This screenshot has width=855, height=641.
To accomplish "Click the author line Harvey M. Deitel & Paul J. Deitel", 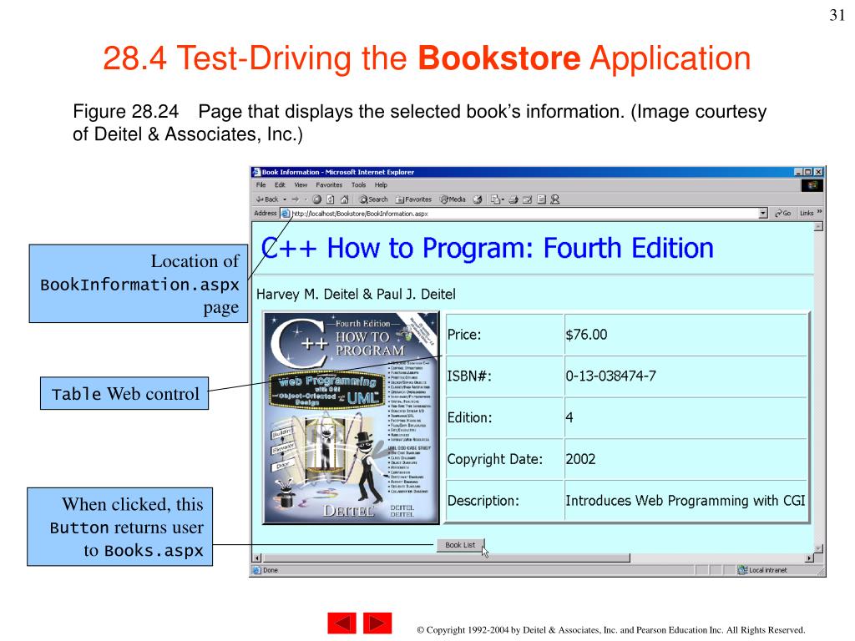I will click(x=356, y=295).
